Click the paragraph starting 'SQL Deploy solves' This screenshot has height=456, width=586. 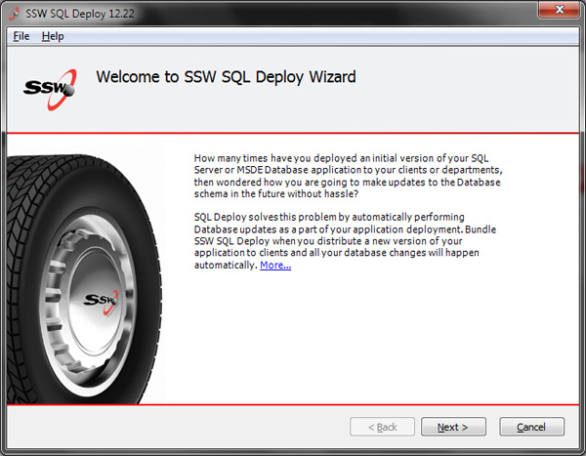[x=345, y=241]
